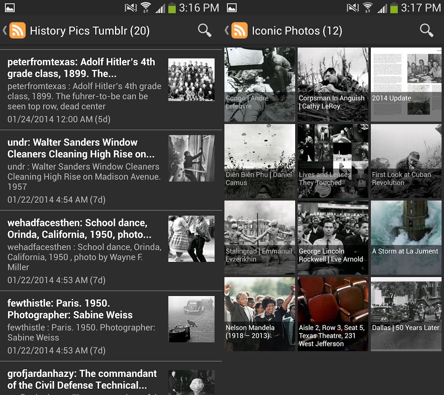Open the A Storm at La Jument tile
The image size is (444, 395).
pos(406,237)
